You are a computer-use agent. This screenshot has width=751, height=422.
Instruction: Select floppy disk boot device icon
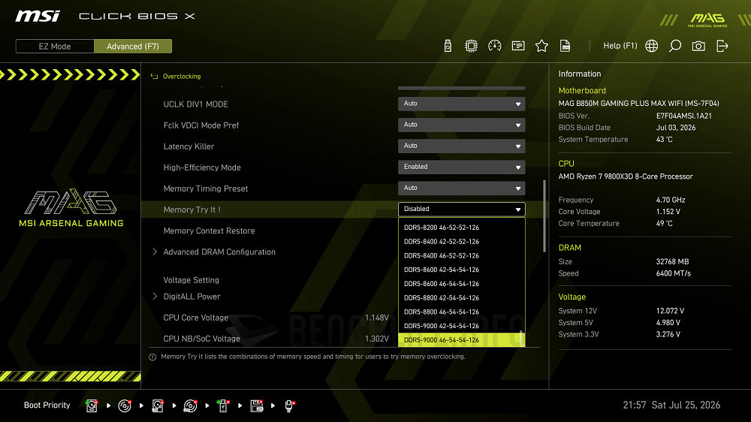[257, 405]
